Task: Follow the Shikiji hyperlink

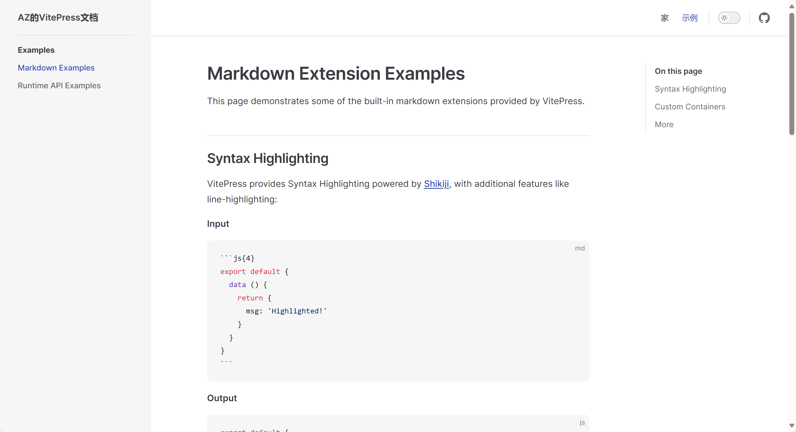Action: pos(436,184)
